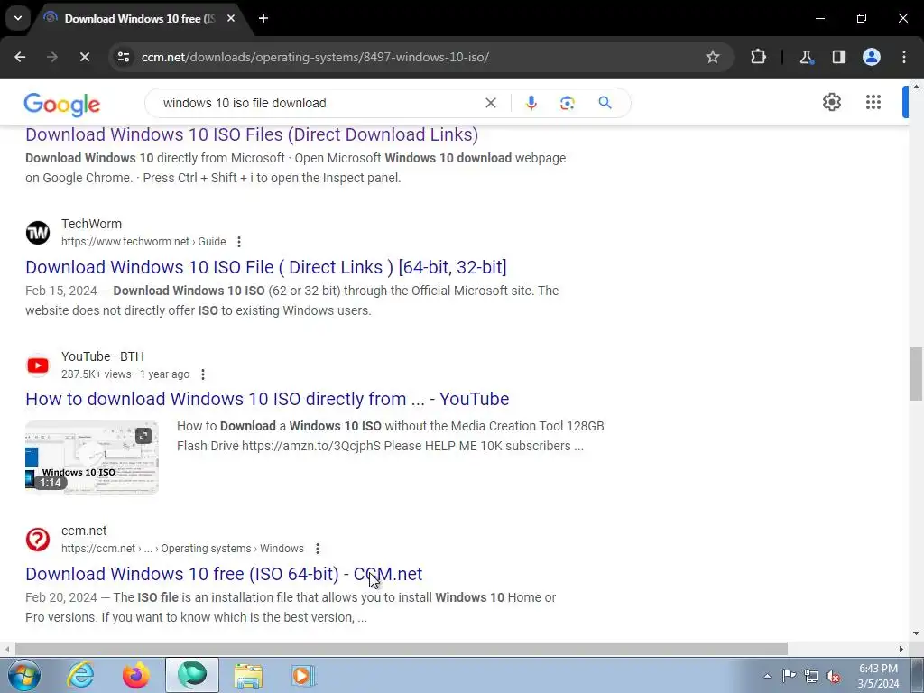
Task: Open the Extensions puzzle icon
Action: (758, 57)
